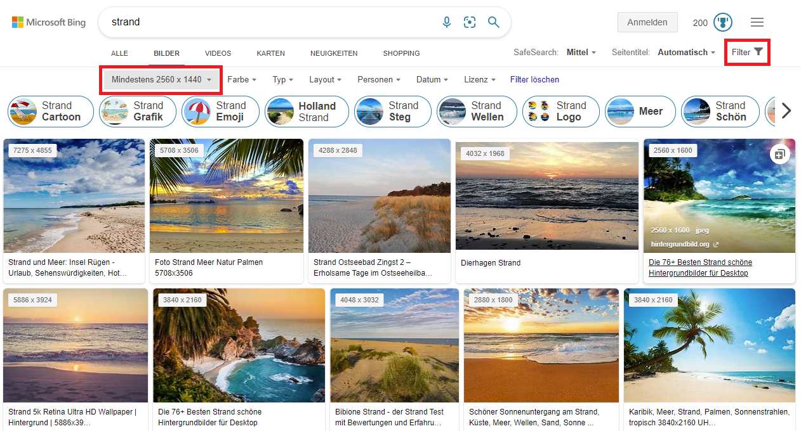This screenshot has width=801, height=431.
Task: Open the NEUIGKEITEN tab
Action: (x=334, y=53)
